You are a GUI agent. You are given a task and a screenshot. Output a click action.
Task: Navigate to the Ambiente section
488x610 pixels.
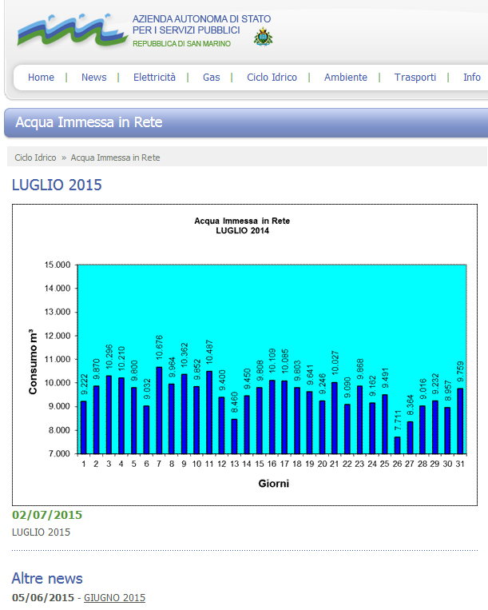pos(345,78)
